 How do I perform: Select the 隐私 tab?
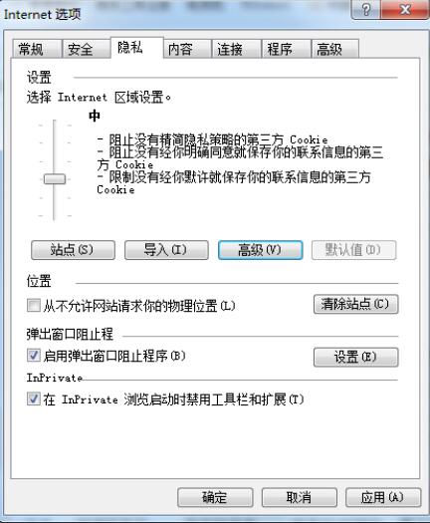pyautogui.click(x=136, y=48)
